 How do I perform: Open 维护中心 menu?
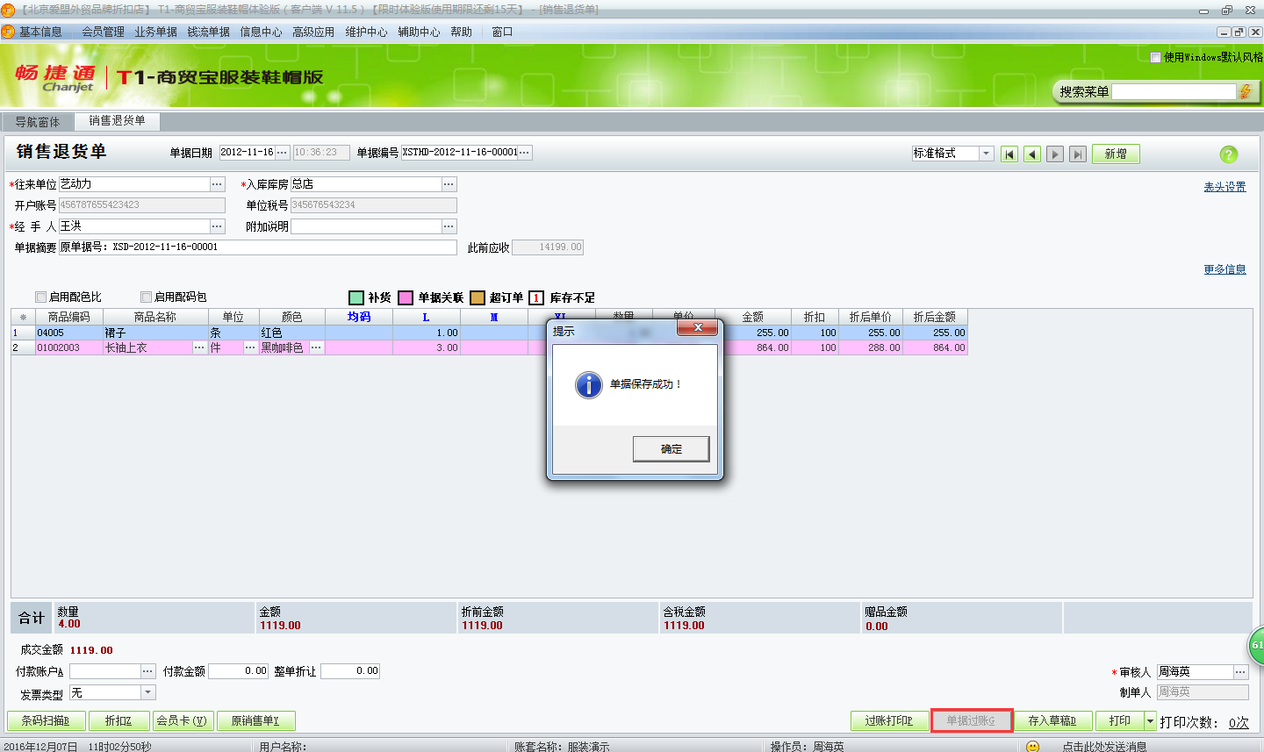[x=366, y=32]
